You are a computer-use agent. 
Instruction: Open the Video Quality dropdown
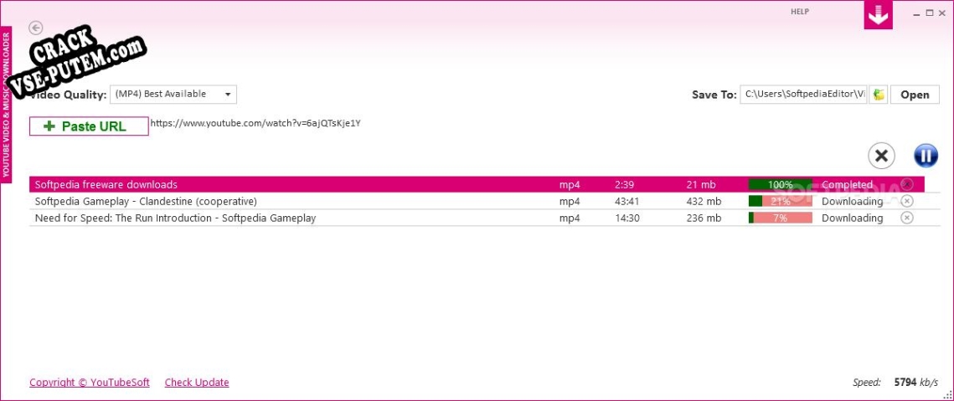(173, 95)
